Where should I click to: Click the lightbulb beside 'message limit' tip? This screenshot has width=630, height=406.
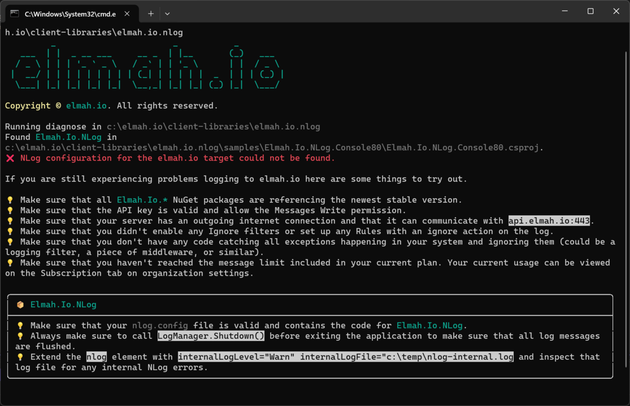[x=10, y=263]
